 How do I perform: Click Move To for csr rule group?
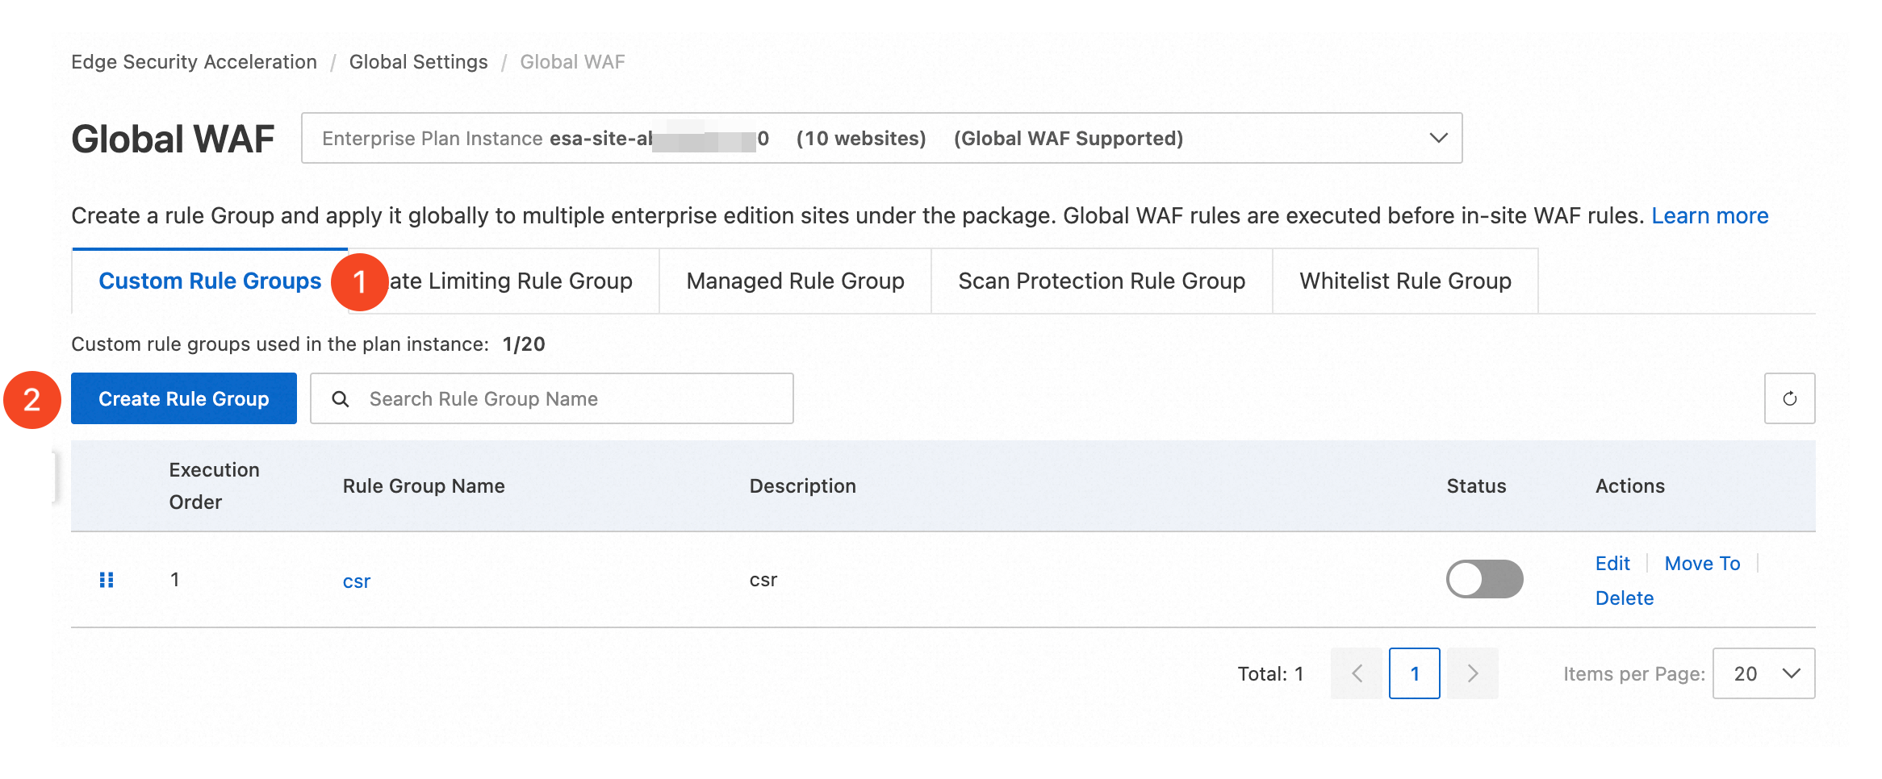(x=1702, y=563)
